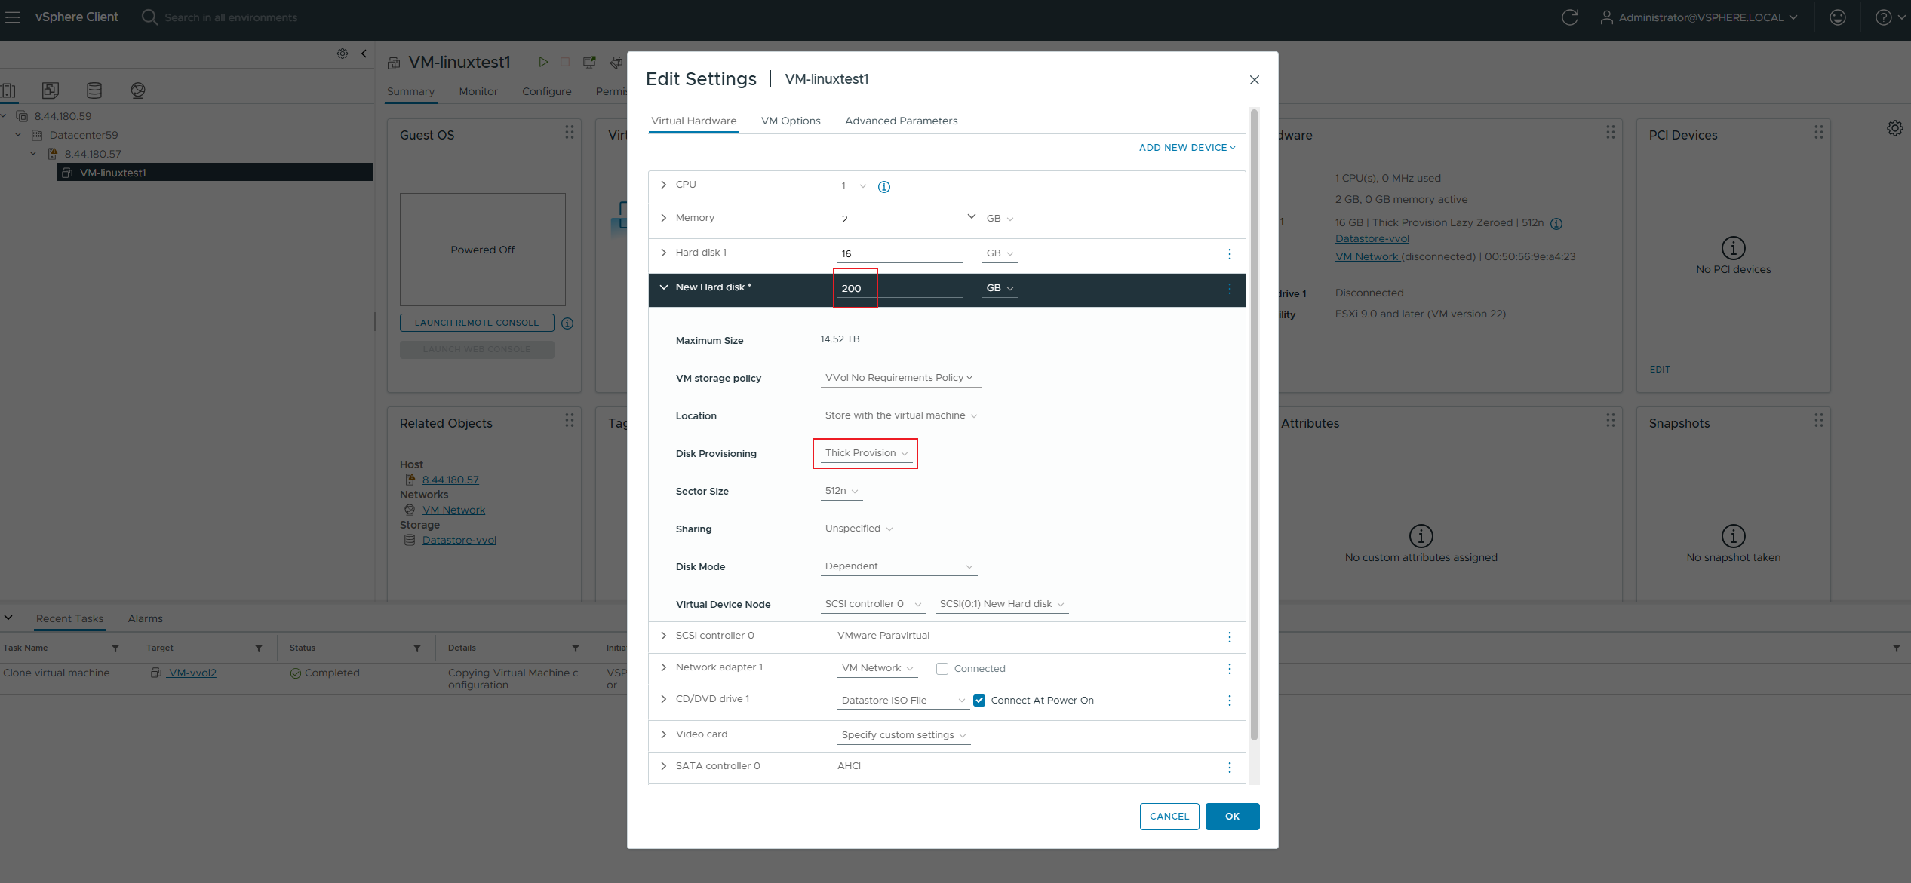Open the Disk Mode Dependent dropdown

pyautogui.click(x=899, y=566)
